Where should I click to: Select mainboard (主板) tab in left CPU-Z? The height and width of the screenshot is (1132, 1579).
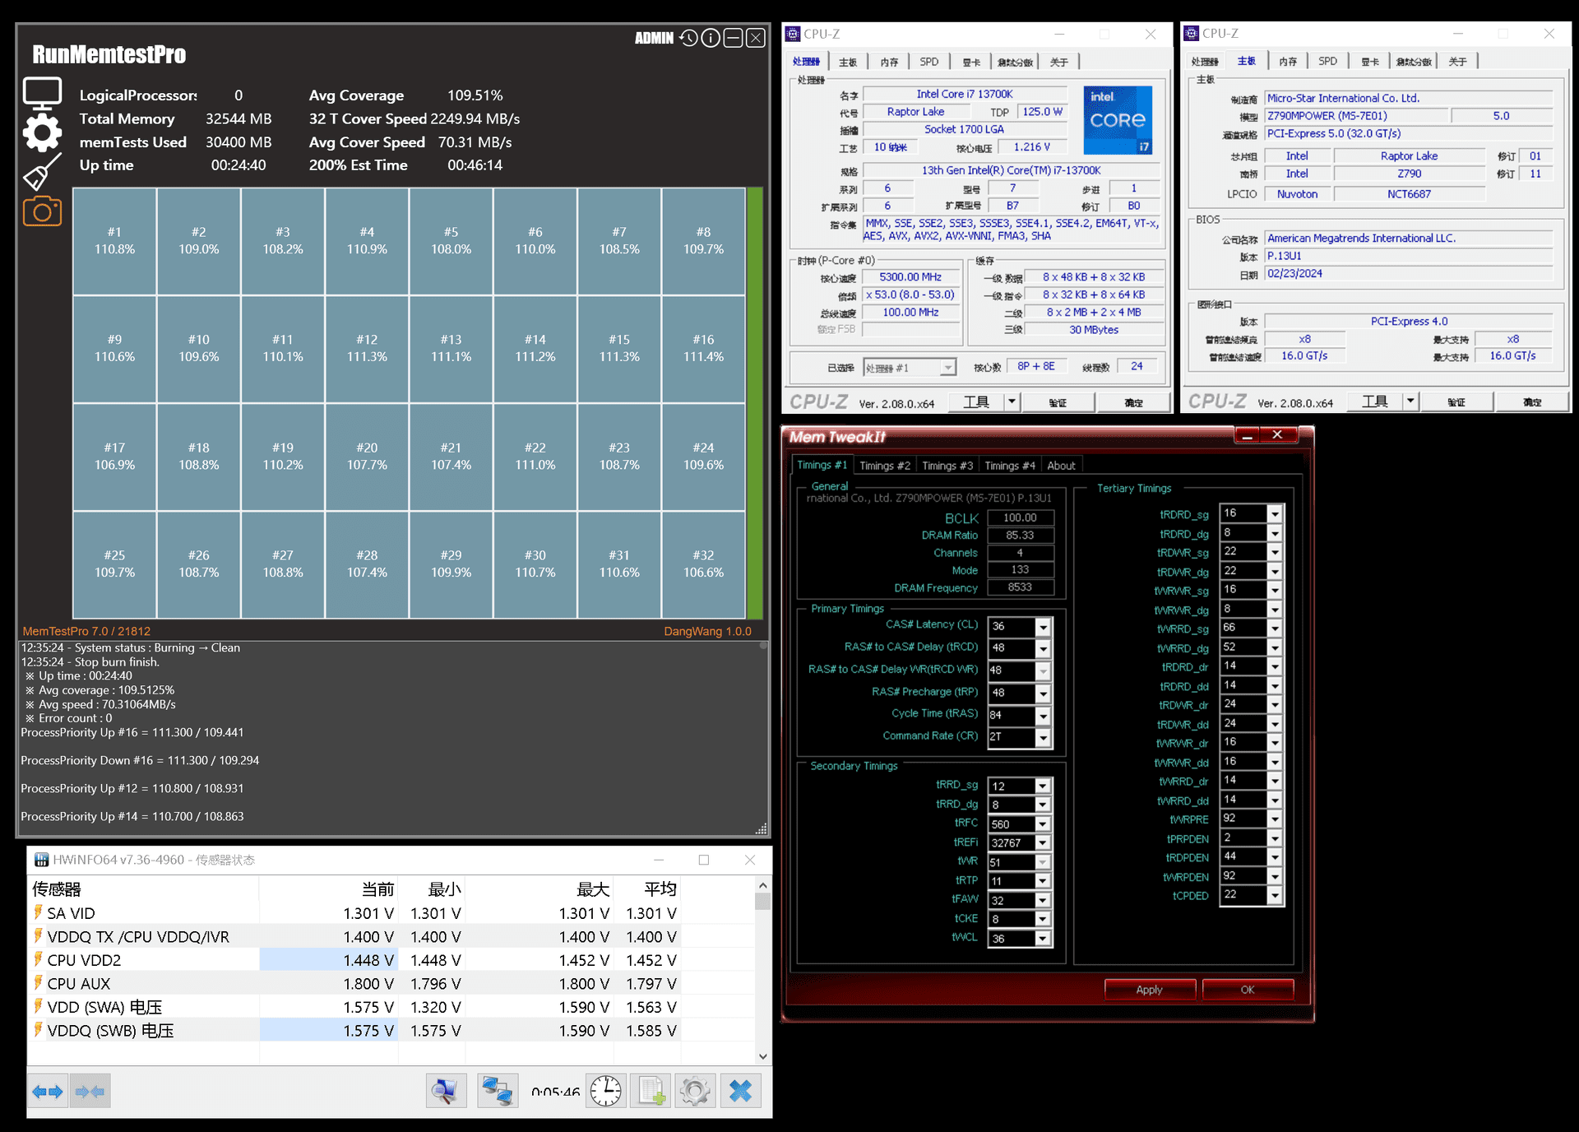pyautogui.click(x=848, y=62)
